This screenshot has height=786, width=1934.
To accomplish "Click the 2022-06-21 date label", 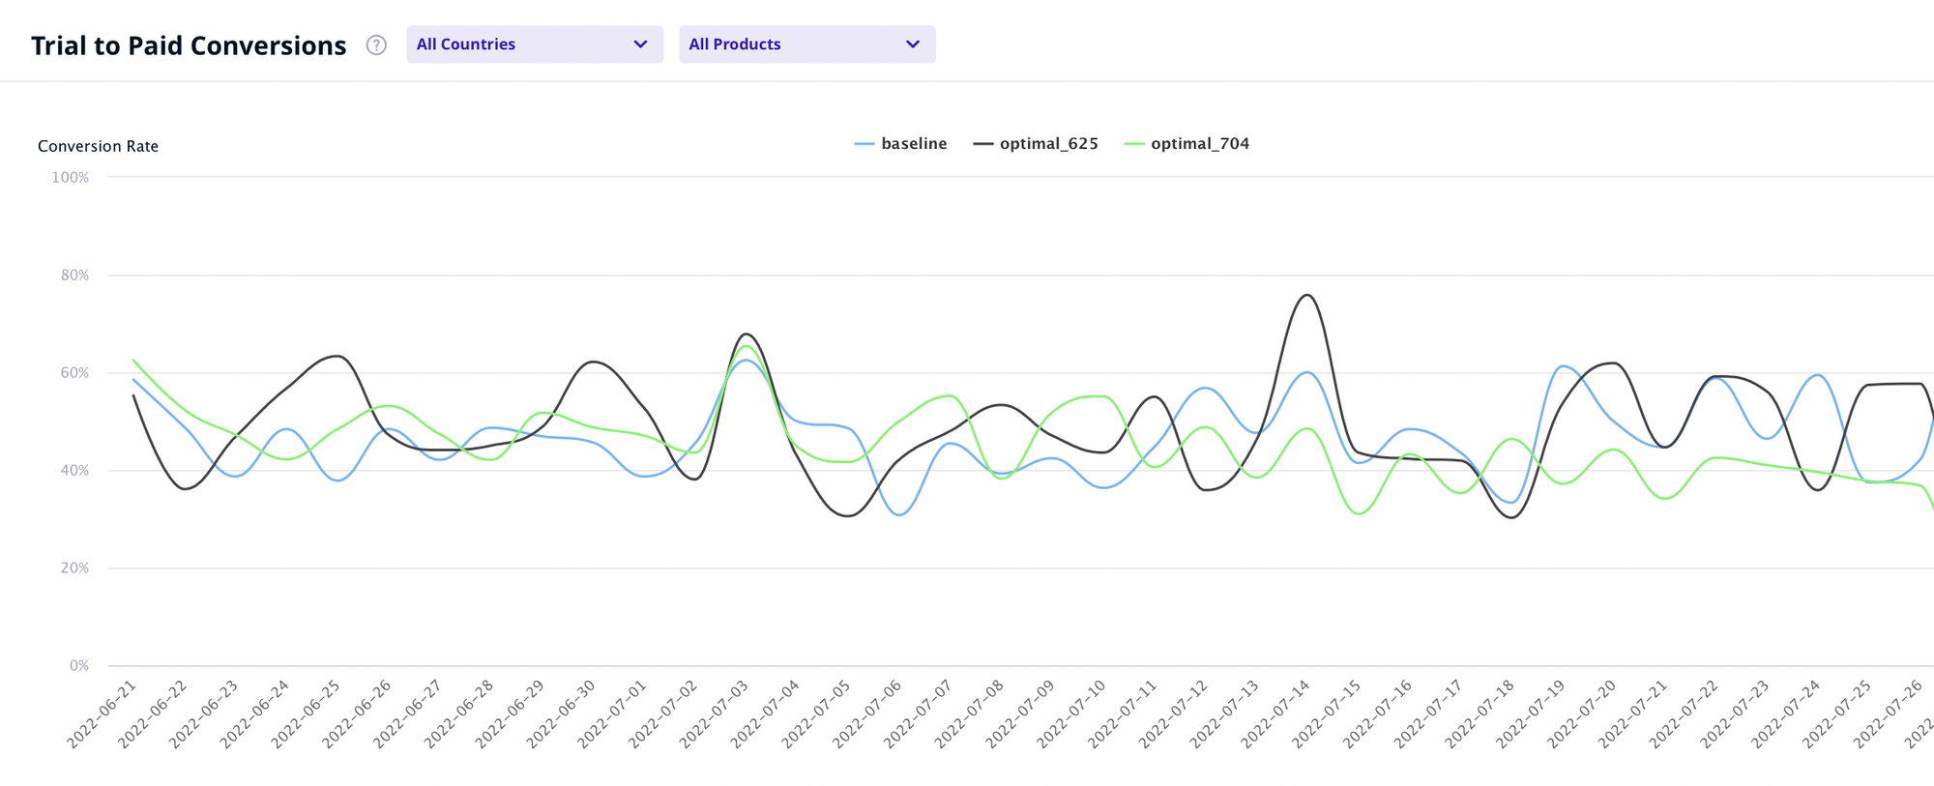I will point(102,713).
